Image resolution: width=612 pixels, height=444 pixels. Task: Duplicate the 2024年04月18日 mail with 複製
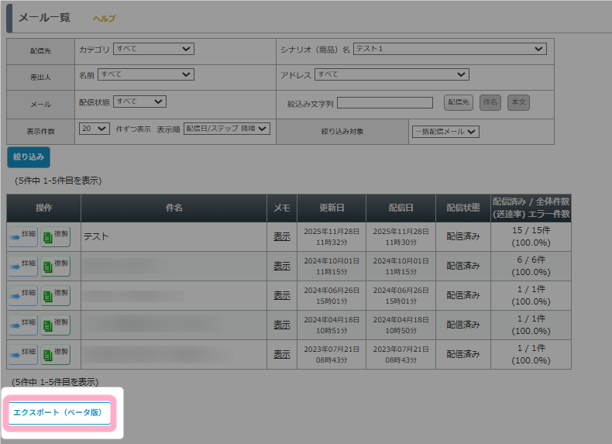pos(56,325)
